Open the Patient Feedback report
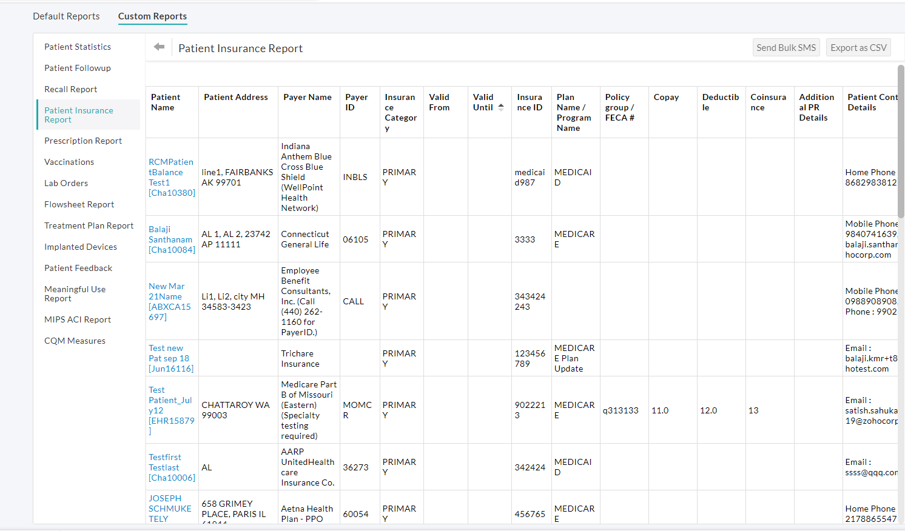This screenshot has width=905, height=531. [x=78, y=268]
